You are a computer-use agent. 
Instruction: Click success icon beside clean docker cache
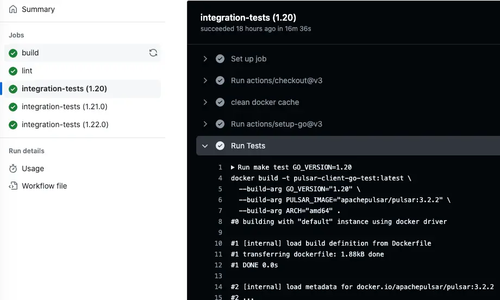tap(220, 102)
